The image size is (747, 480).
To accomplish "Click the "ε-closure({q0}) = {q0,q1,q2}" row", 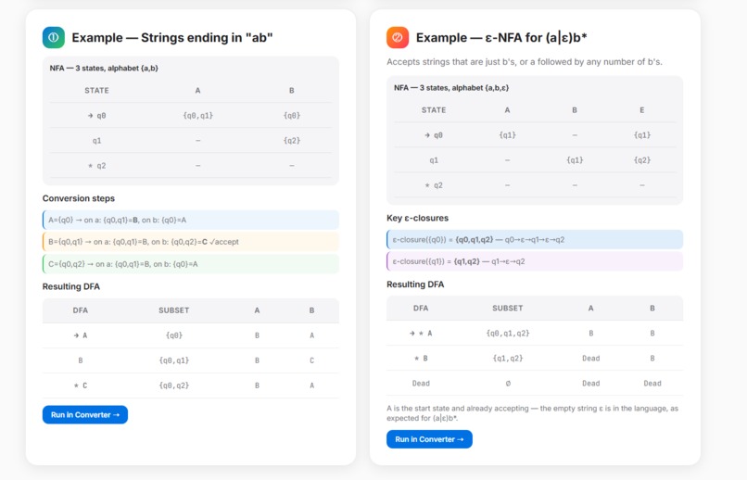I will (535, 239).
